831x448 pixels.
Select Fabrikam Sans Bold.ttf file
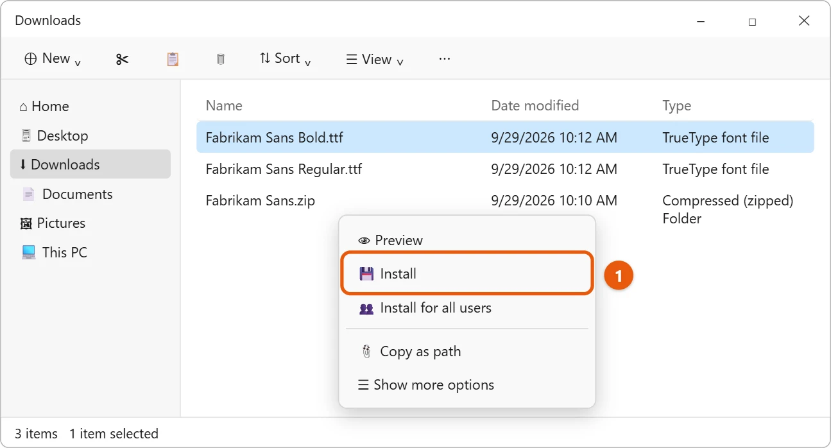(x=505, y=137)
